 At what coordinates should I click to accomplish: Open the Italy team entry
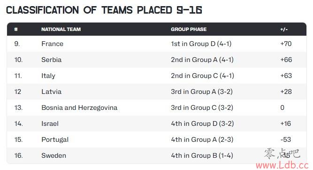coord(48,76)
